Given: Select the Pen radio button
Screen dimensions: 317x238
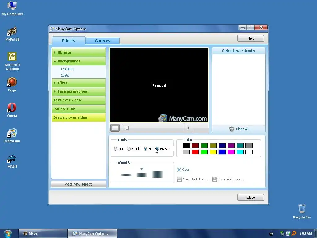Looking at the screenshot, I should tap(115, 149).
